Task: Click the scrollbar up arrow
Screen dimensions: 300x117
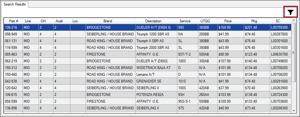Action: [x=294, y=20]
